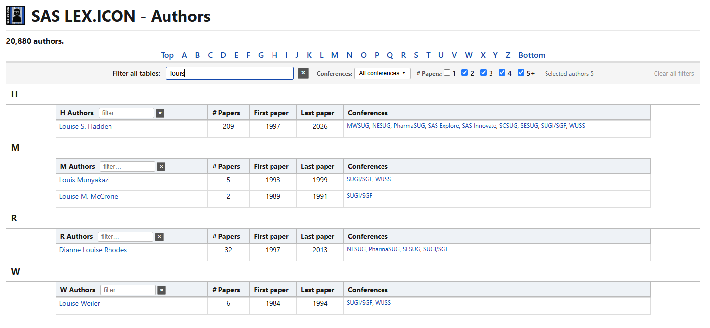Click SESUG link in Rhodes's row
This screenshot has height=328, width=710.
(x=411, y=249)
